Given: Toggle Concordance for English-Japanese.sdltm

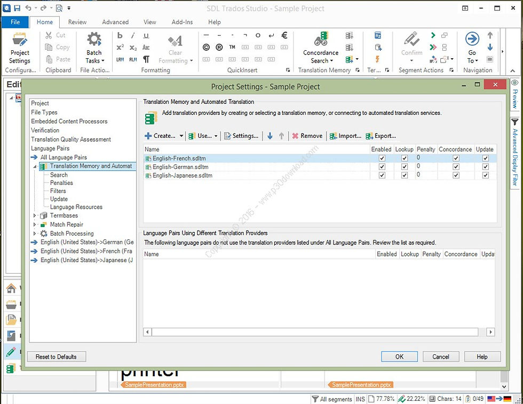Looking at the screenshot, I should tap(456, 175).
